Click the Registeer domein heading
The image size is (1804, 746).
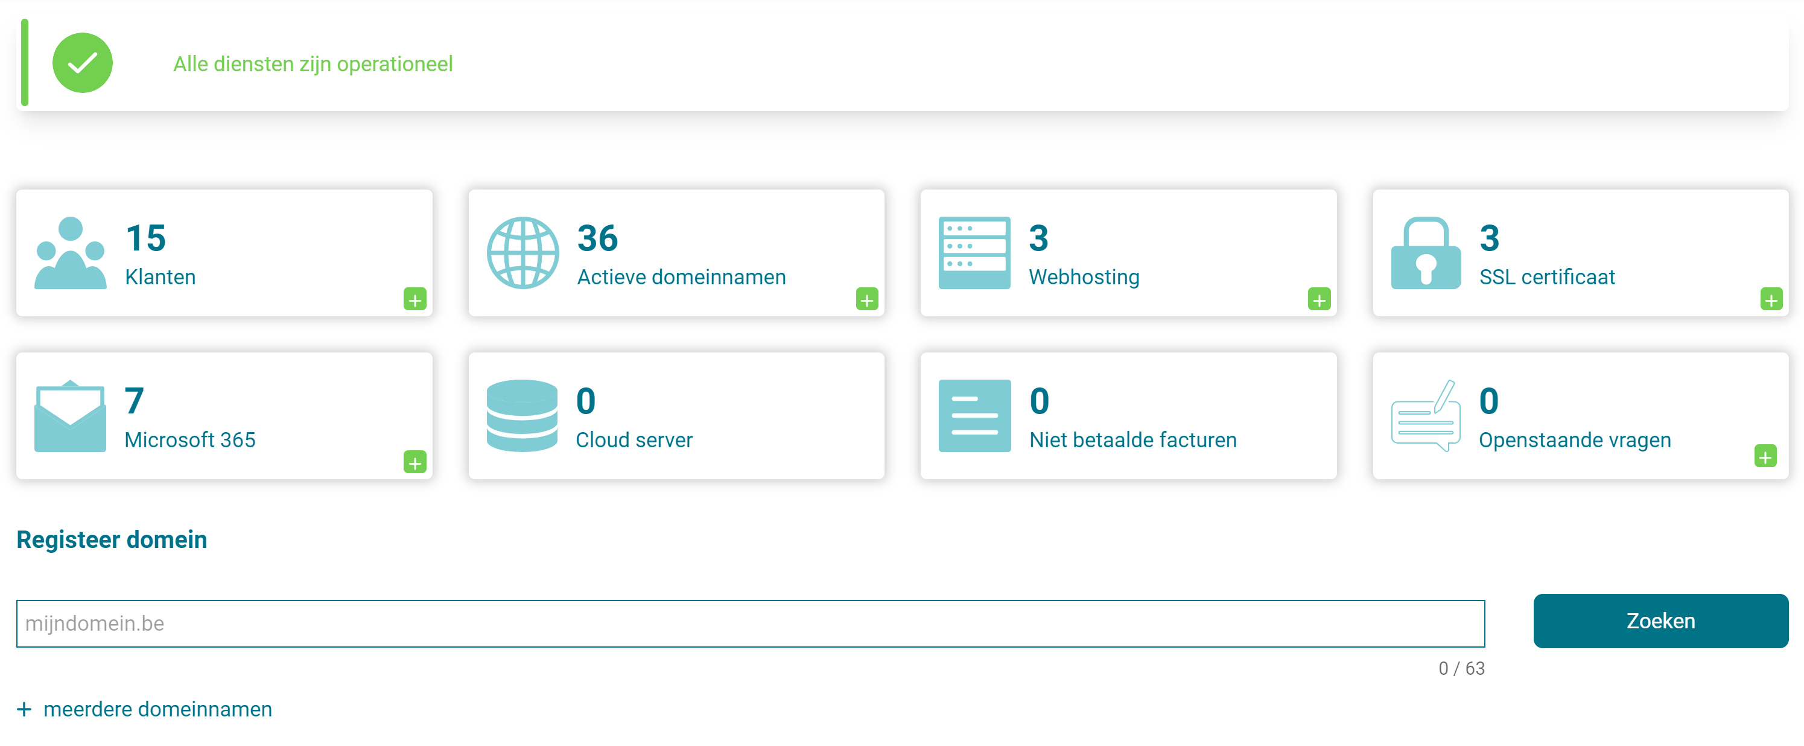(112, 540)
